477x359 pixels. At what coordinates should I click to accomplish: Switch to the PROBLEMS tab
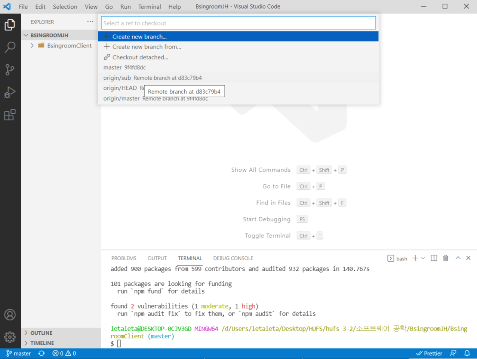pyautogui.click(x=124, y=258)
